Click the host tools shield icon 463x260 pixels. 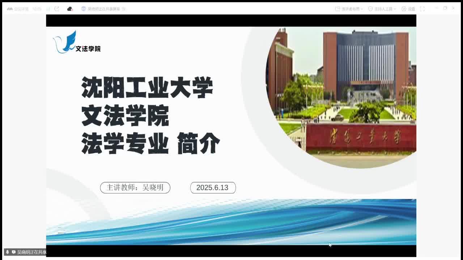tap(370, 9)
